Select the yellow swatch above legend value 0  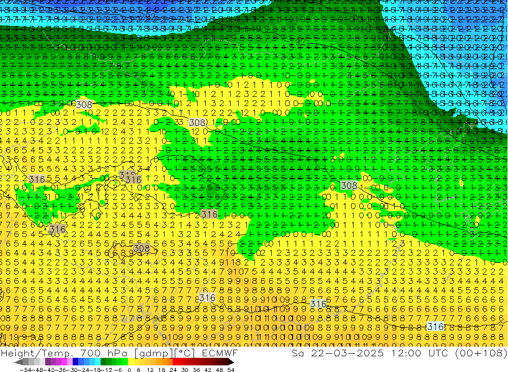131,362
